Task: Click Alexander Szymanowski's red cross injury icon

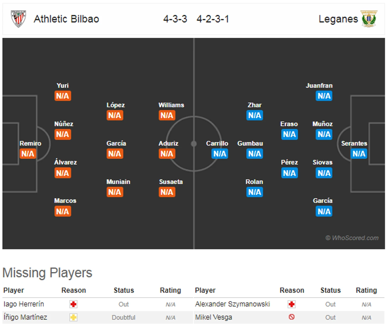Action: coord(292,304)
